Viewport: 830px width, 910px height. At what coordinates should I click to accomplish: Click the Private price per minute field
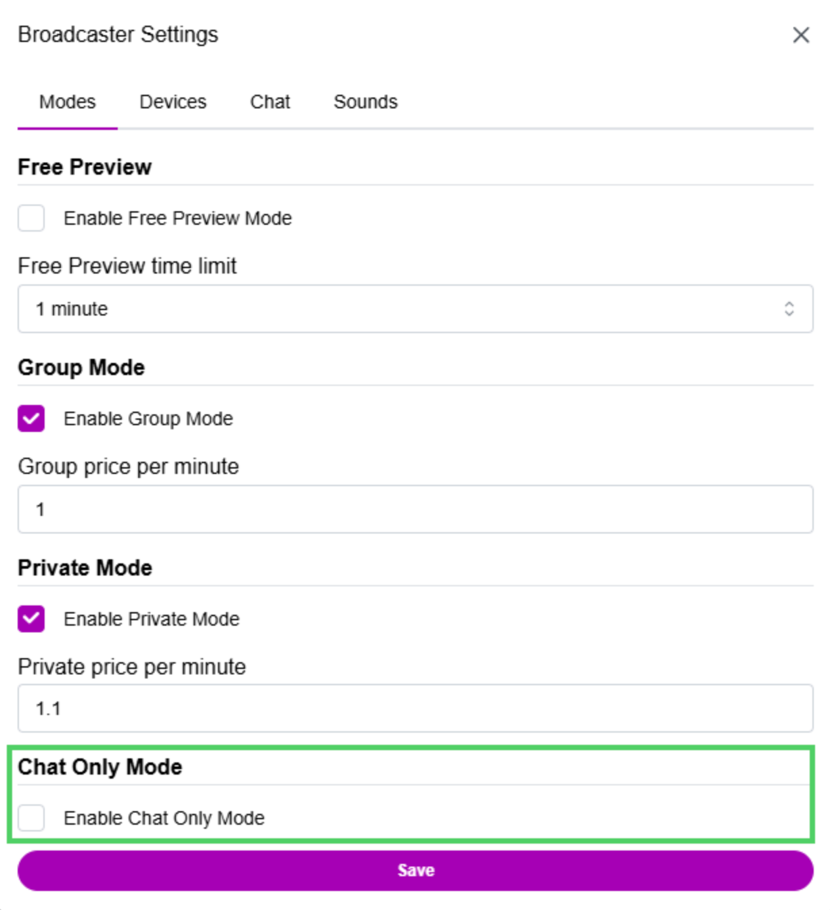(415, 709)
